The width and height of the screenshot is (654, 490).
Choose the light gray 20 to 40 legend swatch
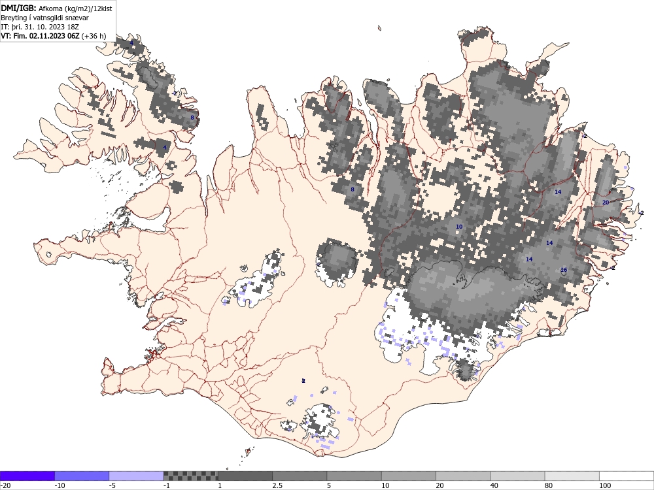click(x=463, y=476)
